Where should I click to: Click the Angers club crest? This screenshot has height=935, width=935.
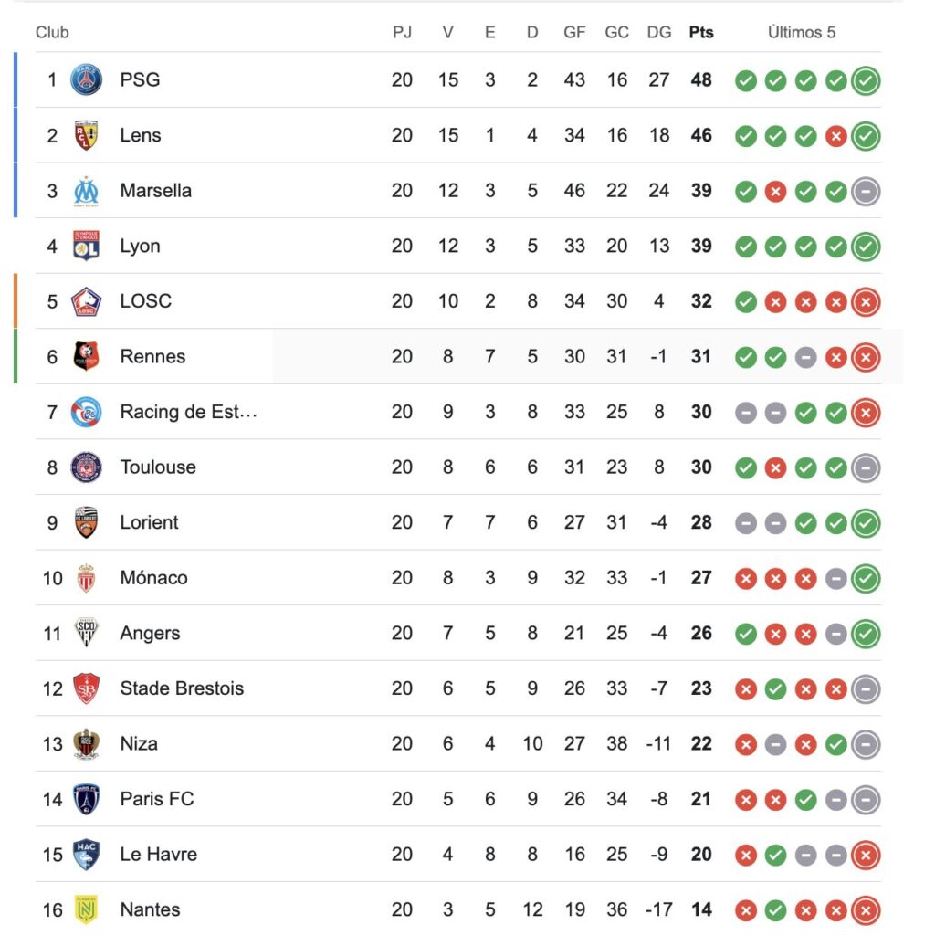tap(87, 634)
